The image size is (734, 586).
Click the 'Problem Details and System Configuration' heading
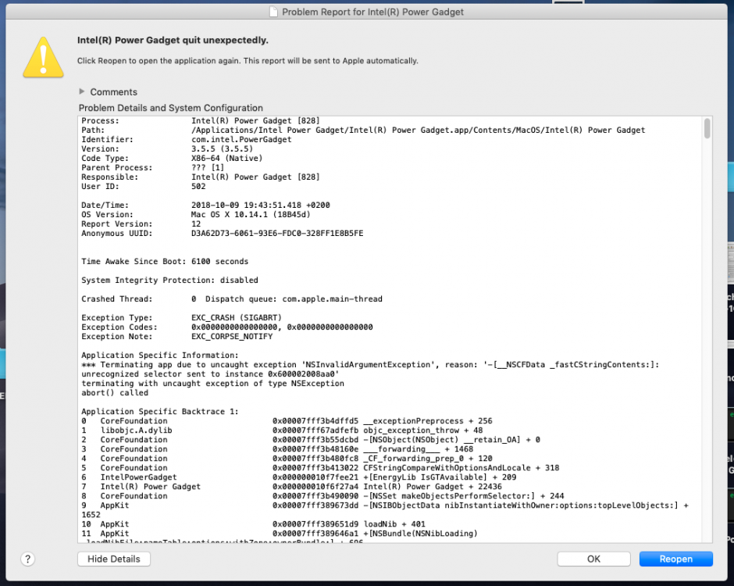point(171,108)
